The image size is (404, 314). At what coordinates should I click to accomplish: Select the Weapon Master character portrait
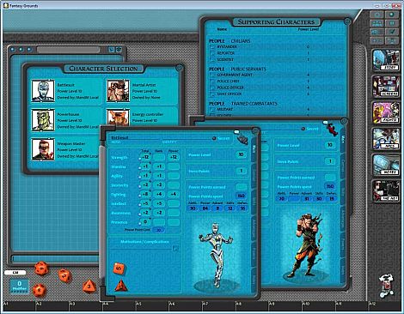[x=43, y=149]
